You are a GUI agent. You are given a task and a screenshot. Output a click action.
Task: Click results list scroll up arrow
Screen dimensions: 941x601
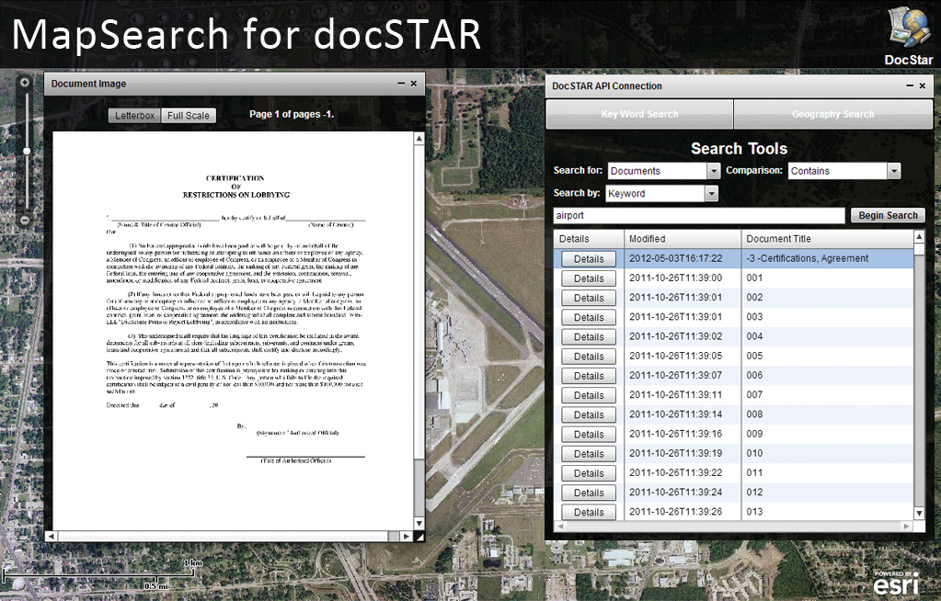[919, 237]
